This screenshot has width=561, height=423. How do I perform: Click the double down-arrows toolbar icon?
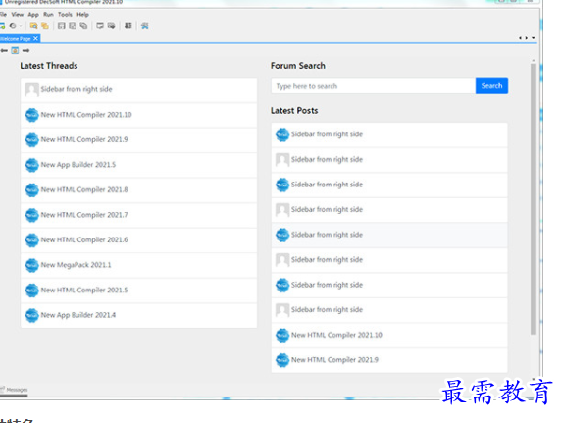point(128,26)
